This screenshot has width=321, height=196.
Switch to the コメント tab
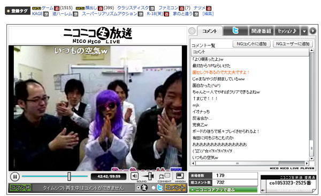(209, 31)
